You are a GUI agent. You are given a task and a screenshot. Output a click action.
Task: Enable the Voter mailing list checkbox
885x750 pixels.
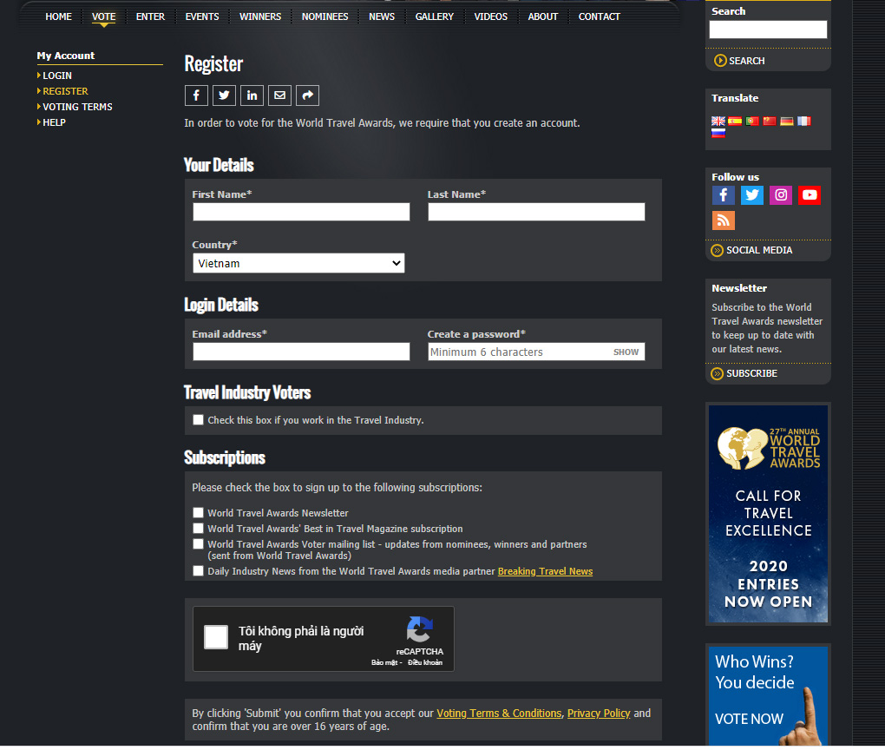tap(198, 544)
